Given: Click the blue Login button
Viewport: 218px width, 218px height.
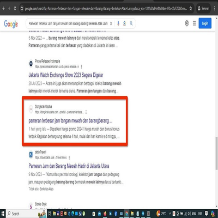Looking at the screenshot, I should (205, 23).
